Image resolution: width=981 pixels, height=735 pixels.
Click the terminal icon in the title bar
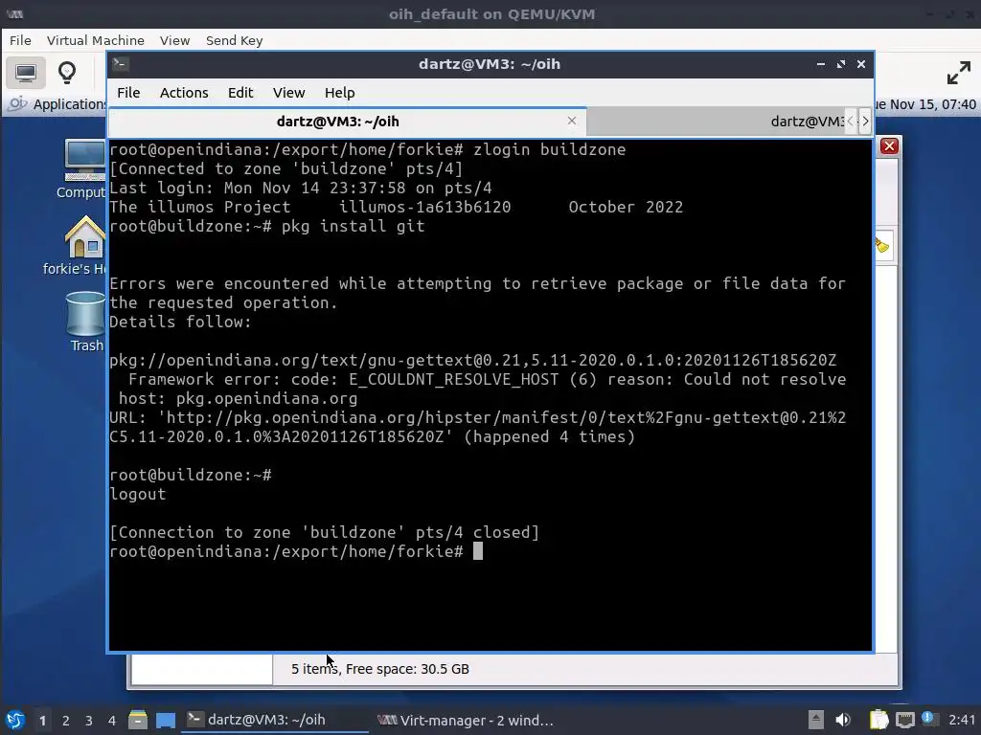121,64
